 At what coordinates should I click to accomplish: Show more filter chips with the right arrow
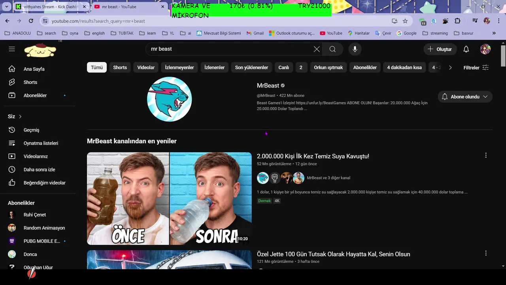(450, 68)
